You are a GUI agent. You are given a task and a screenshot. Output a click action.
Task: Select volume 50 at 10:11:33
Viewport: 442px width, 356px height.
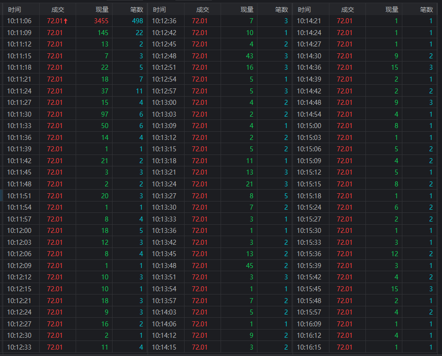coord(105,126)
